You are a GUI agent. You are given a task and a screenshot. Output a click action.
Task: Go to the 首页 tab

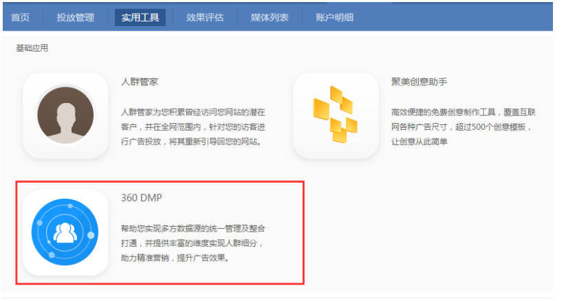[21, 17]
